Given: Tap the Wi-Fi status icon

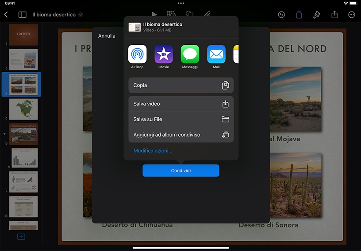Looking at the screenshot, I should (x=346, y=3).
